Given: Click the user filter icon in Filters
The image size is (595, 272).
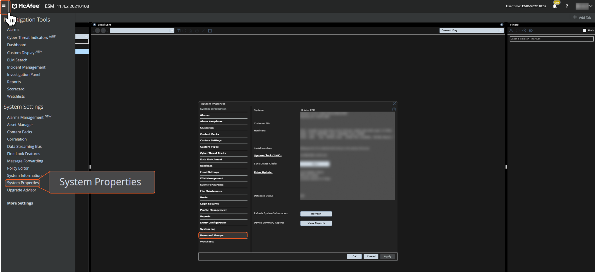Looking at the screenshot, I should point(511,31).
